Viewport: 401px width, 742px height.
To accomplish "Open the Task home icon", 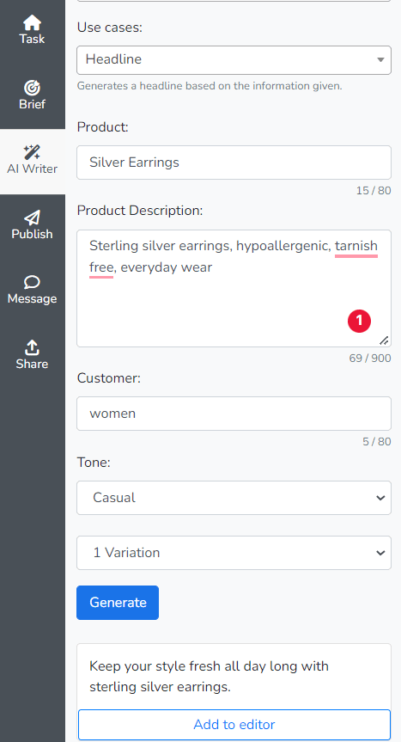I will [x=32, y=22].
